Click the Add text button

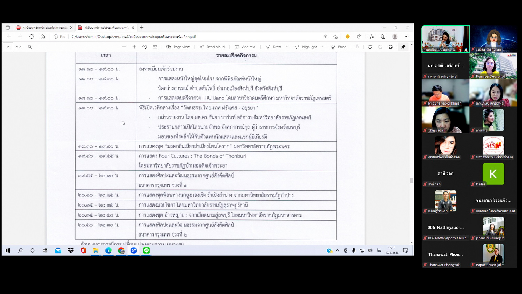point(245,47)
